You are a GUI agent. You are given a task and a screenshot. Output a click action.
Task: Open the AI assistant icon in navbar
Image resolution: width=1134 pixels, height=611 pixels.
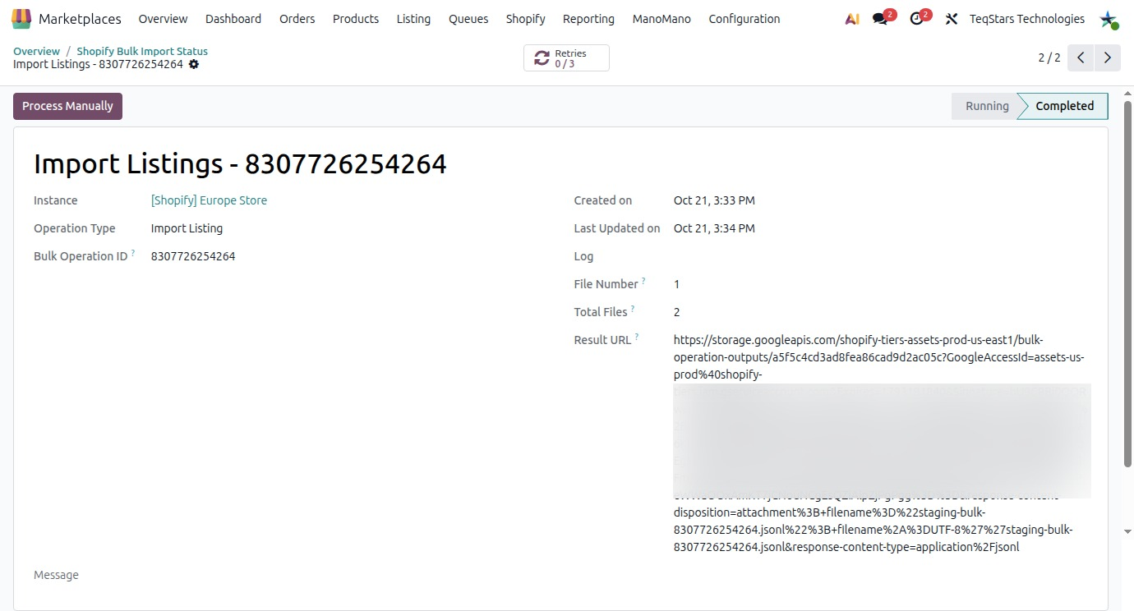click(x=852, y=19)
